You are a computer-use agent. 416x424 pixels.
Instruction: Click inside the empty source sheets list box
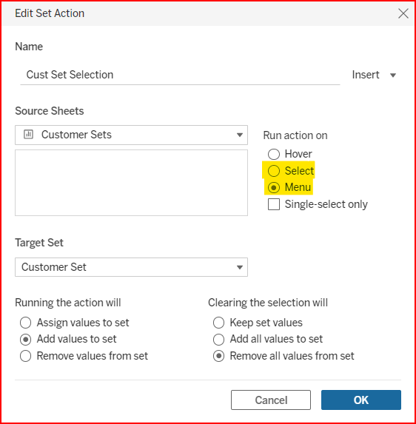tap(131, 183)
